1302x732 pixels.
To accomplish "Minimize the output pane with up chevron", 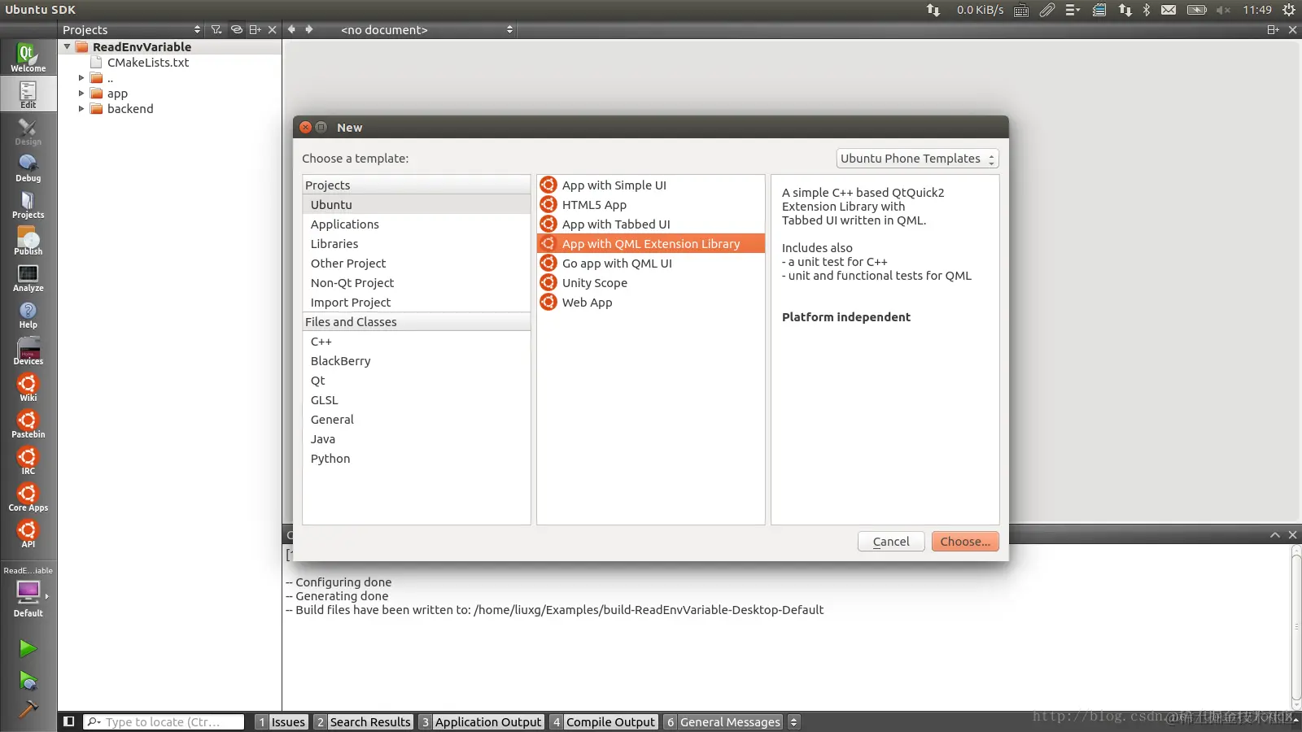I will pyautogui.click(x=1275, y=534).
